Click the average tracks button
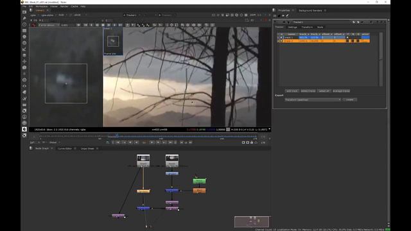This screenshot has height=231, width=411. [x=341, y=91]
